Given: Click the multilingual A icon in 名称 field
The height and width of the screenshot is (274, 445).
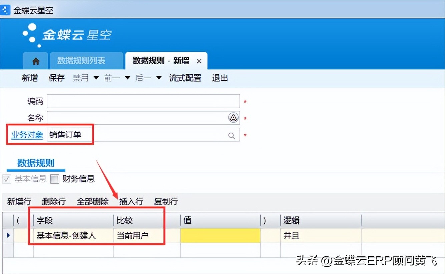Looking at the screenshot, I should coord(234,118).
